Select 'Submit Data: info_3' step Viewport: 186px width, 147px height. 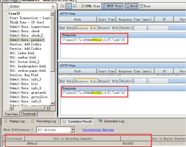point(25,79)
